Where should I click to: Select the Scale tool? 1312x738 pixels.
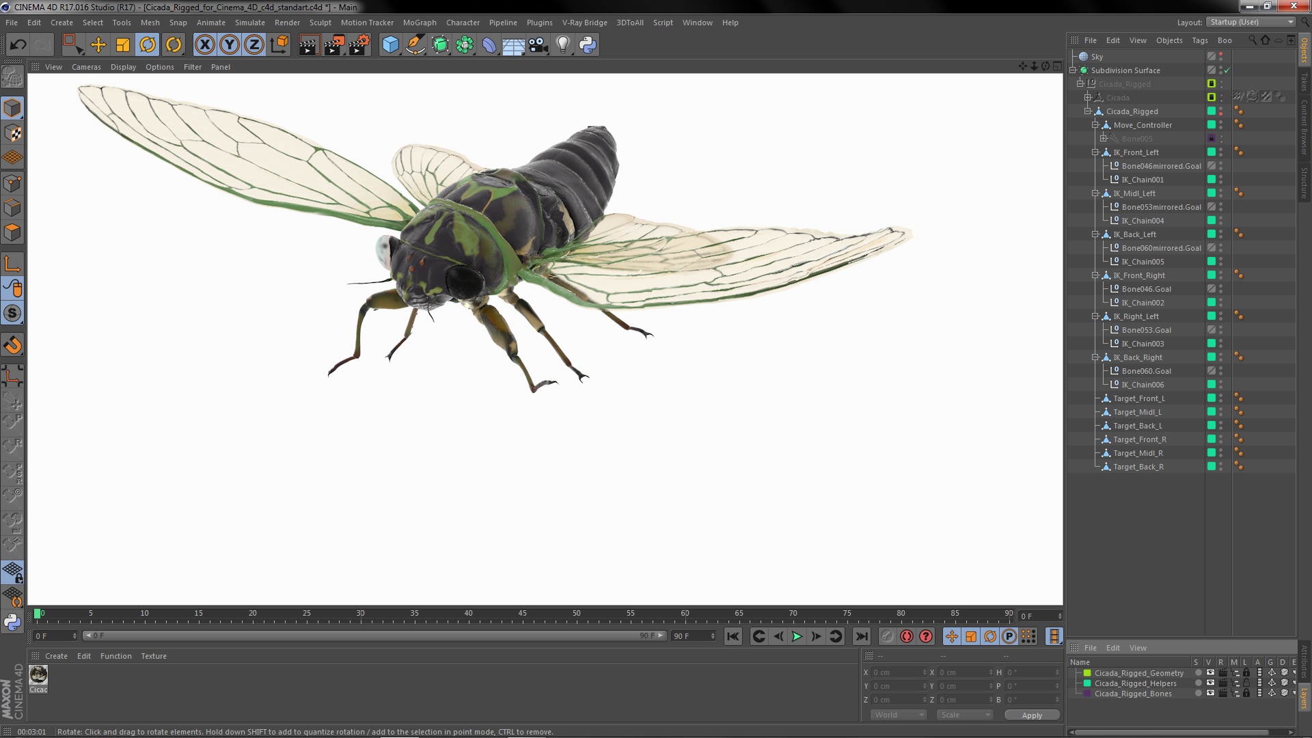(123, 45)
